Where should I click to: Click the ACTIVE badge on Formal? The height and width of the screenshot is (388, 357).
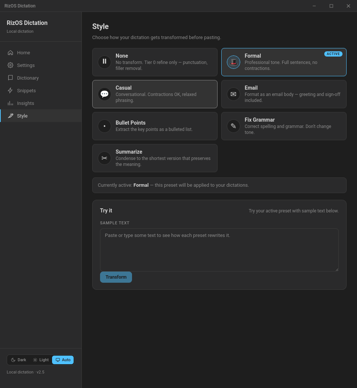coord(333,54)
